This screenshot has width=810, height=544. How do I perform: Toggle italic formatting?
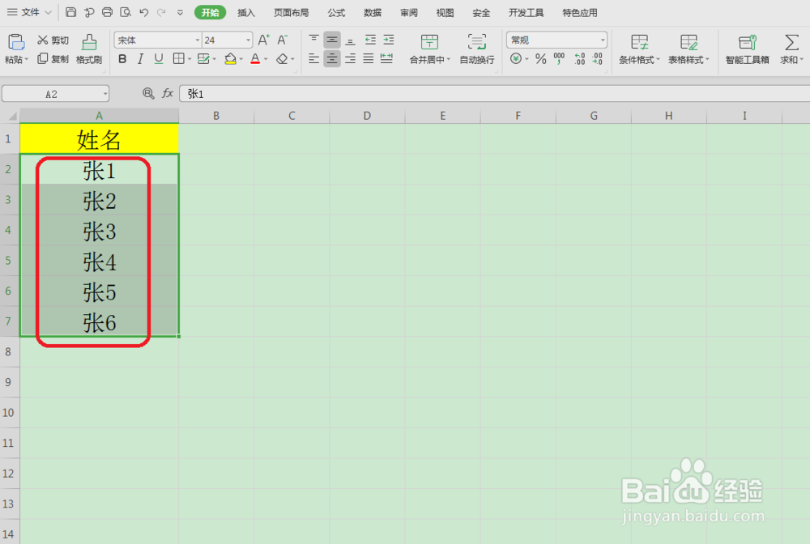pyautogui.click(x=140, y=59)
